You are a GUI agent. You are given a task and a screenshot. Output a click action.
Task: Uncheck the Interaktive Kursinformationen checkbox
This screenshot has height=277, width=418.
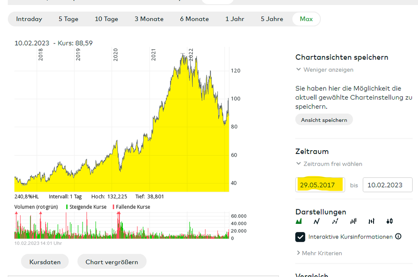tap(300, 237)
